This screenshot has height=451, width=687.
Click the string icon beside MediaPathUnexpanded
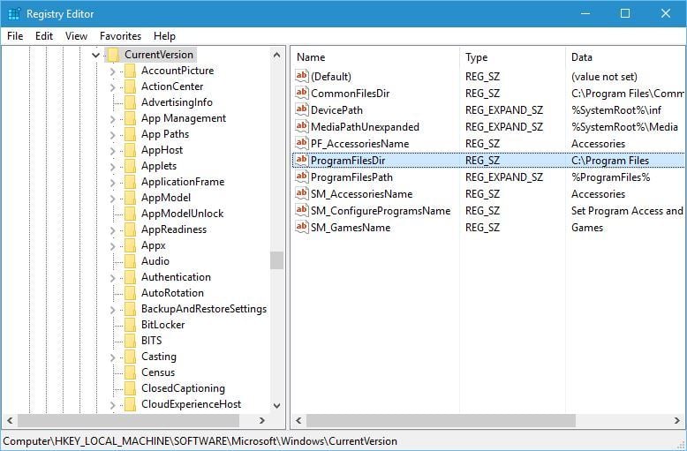click(x=301, y=126)
